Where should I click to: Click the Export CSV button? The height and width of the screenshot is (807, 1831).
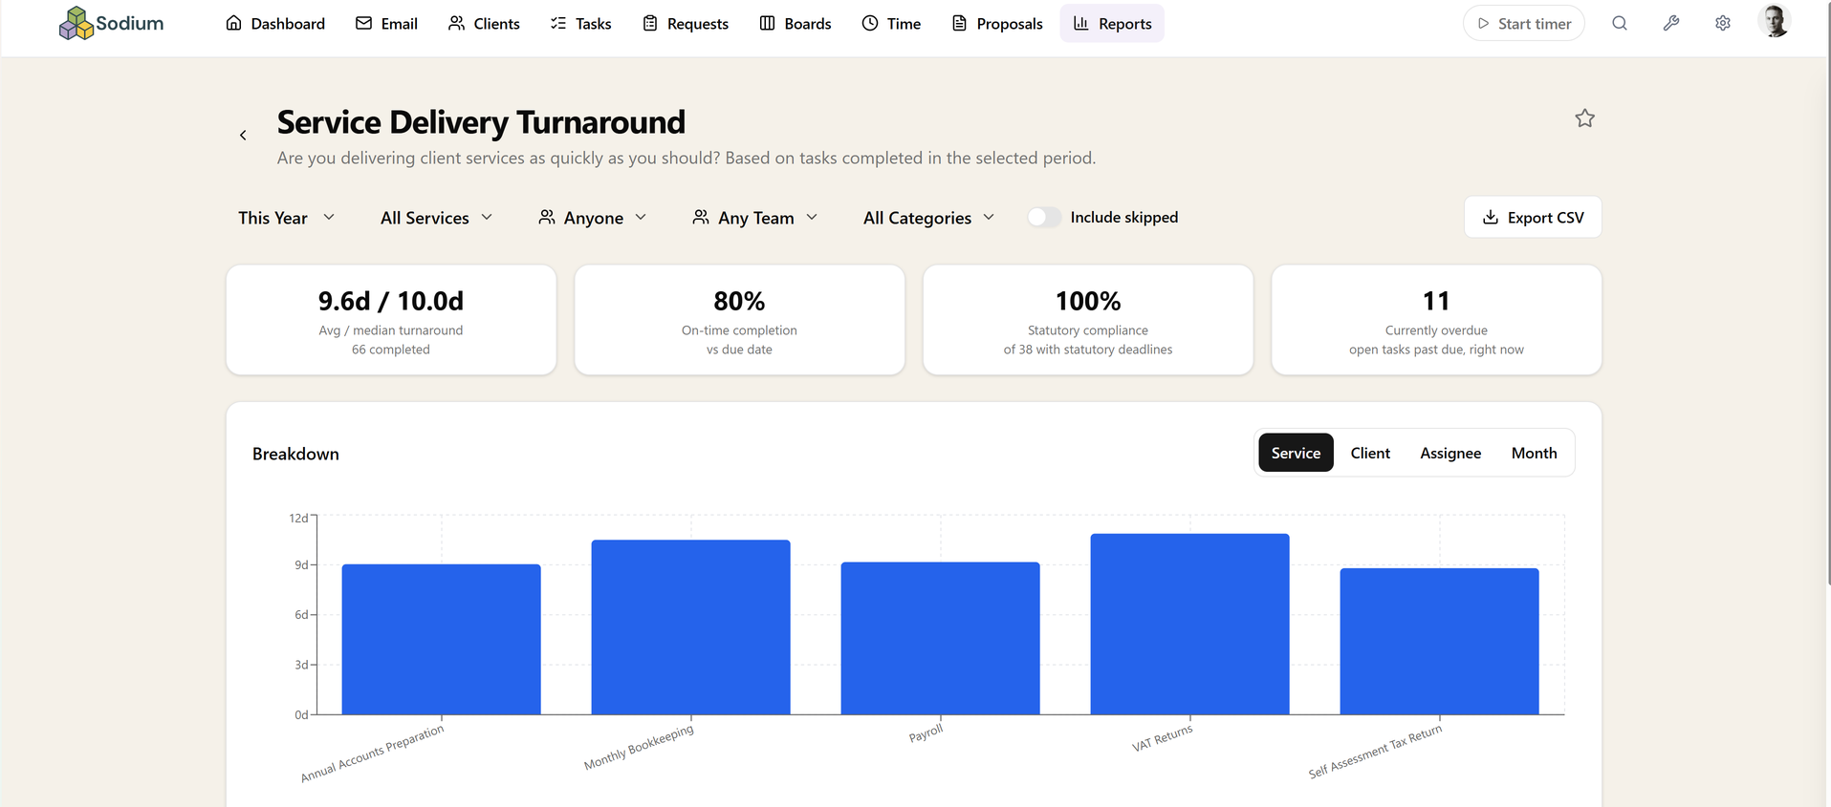click(1533, 217)
